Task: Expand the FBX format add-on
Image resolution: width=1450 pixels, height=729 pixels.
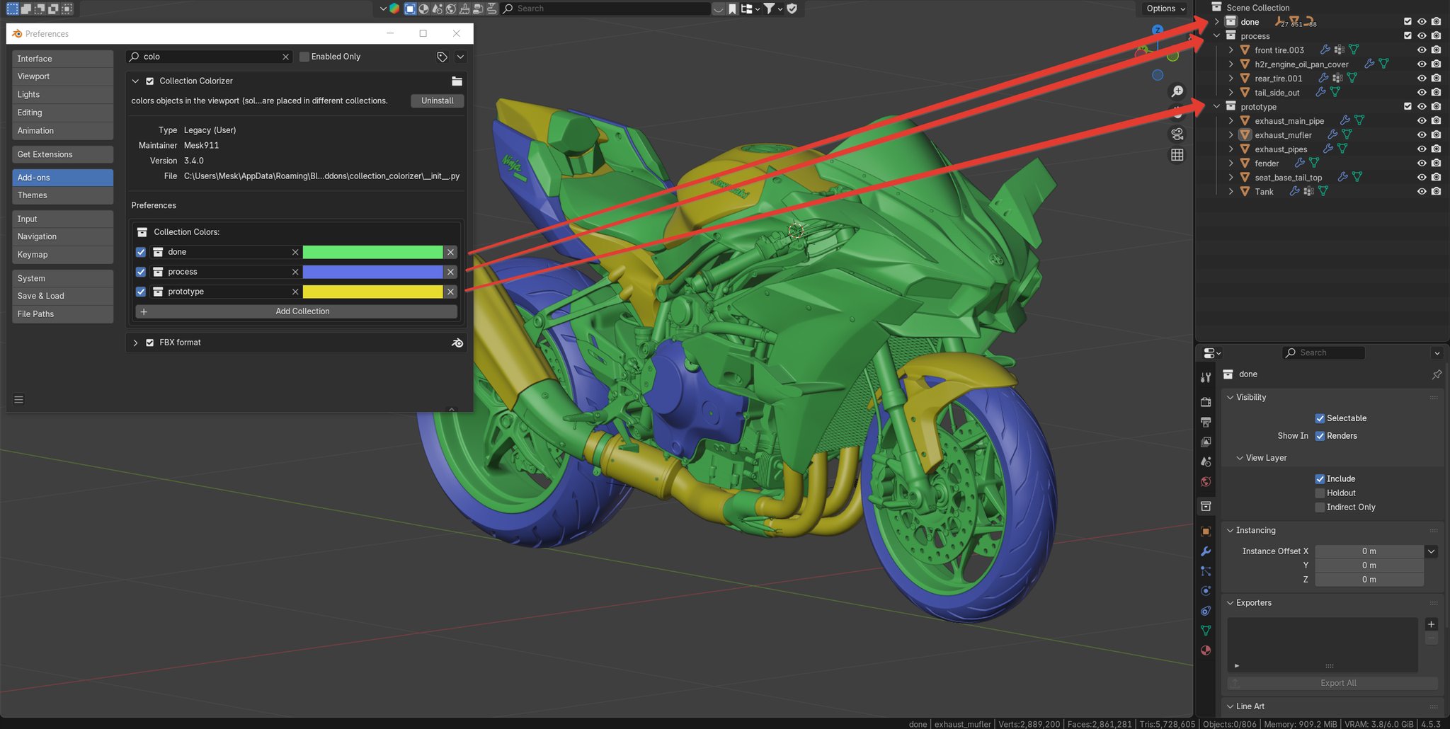Action: 135,343
